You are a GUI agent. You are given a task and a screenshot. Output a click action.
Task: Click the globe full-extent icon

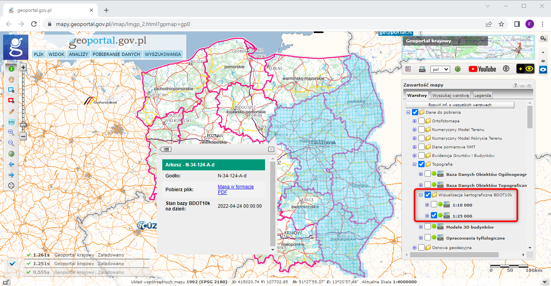(11, 153)
